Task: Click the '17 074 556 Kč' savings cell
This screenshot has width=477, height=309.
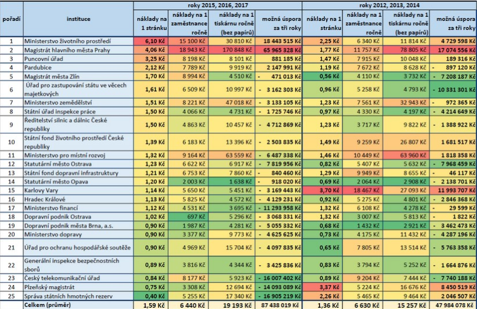Action: 453,50
